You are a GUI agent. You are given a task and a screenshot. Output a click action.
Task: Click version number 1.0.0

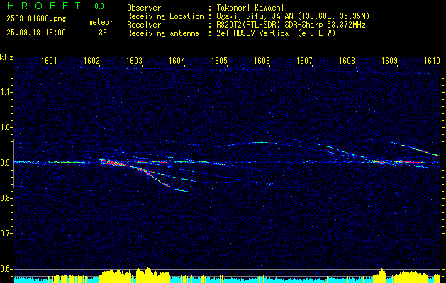[x=96, y=6]
